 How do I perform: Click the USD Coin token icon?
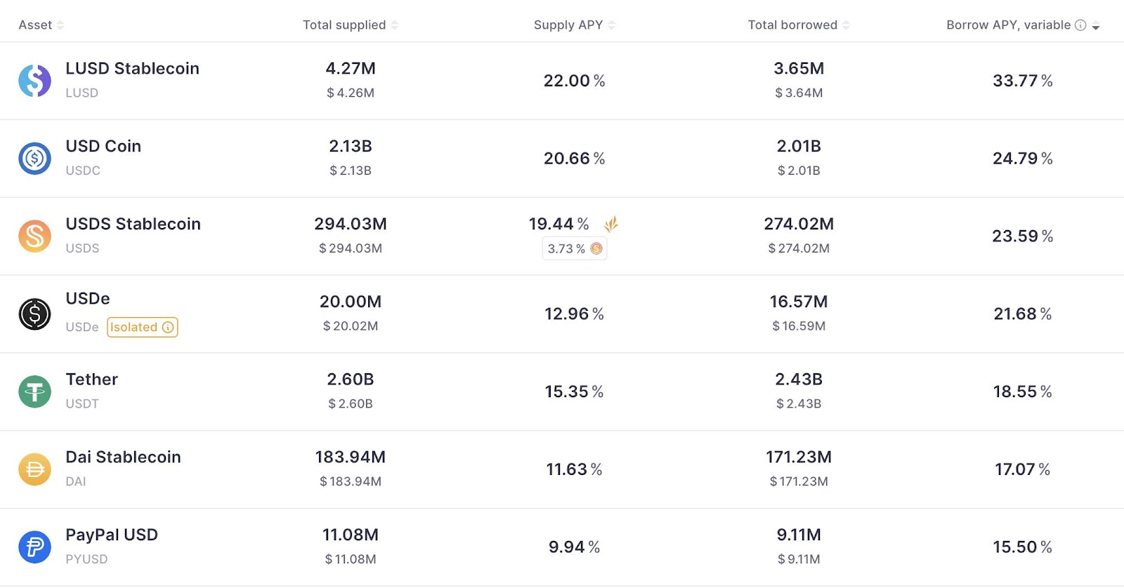tap(34, 159)
